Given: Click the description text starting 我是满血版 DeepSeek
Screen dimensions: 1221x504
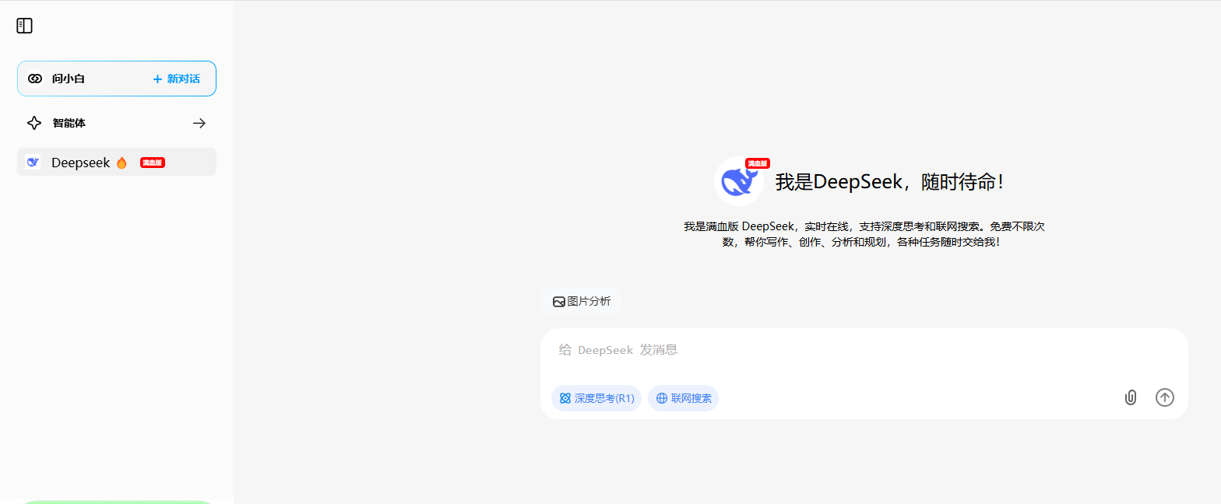Looking at the screenshot, I should point(864,234).
